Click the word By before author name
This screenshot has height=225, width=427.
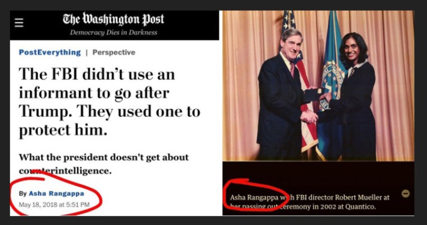point(22,194)
